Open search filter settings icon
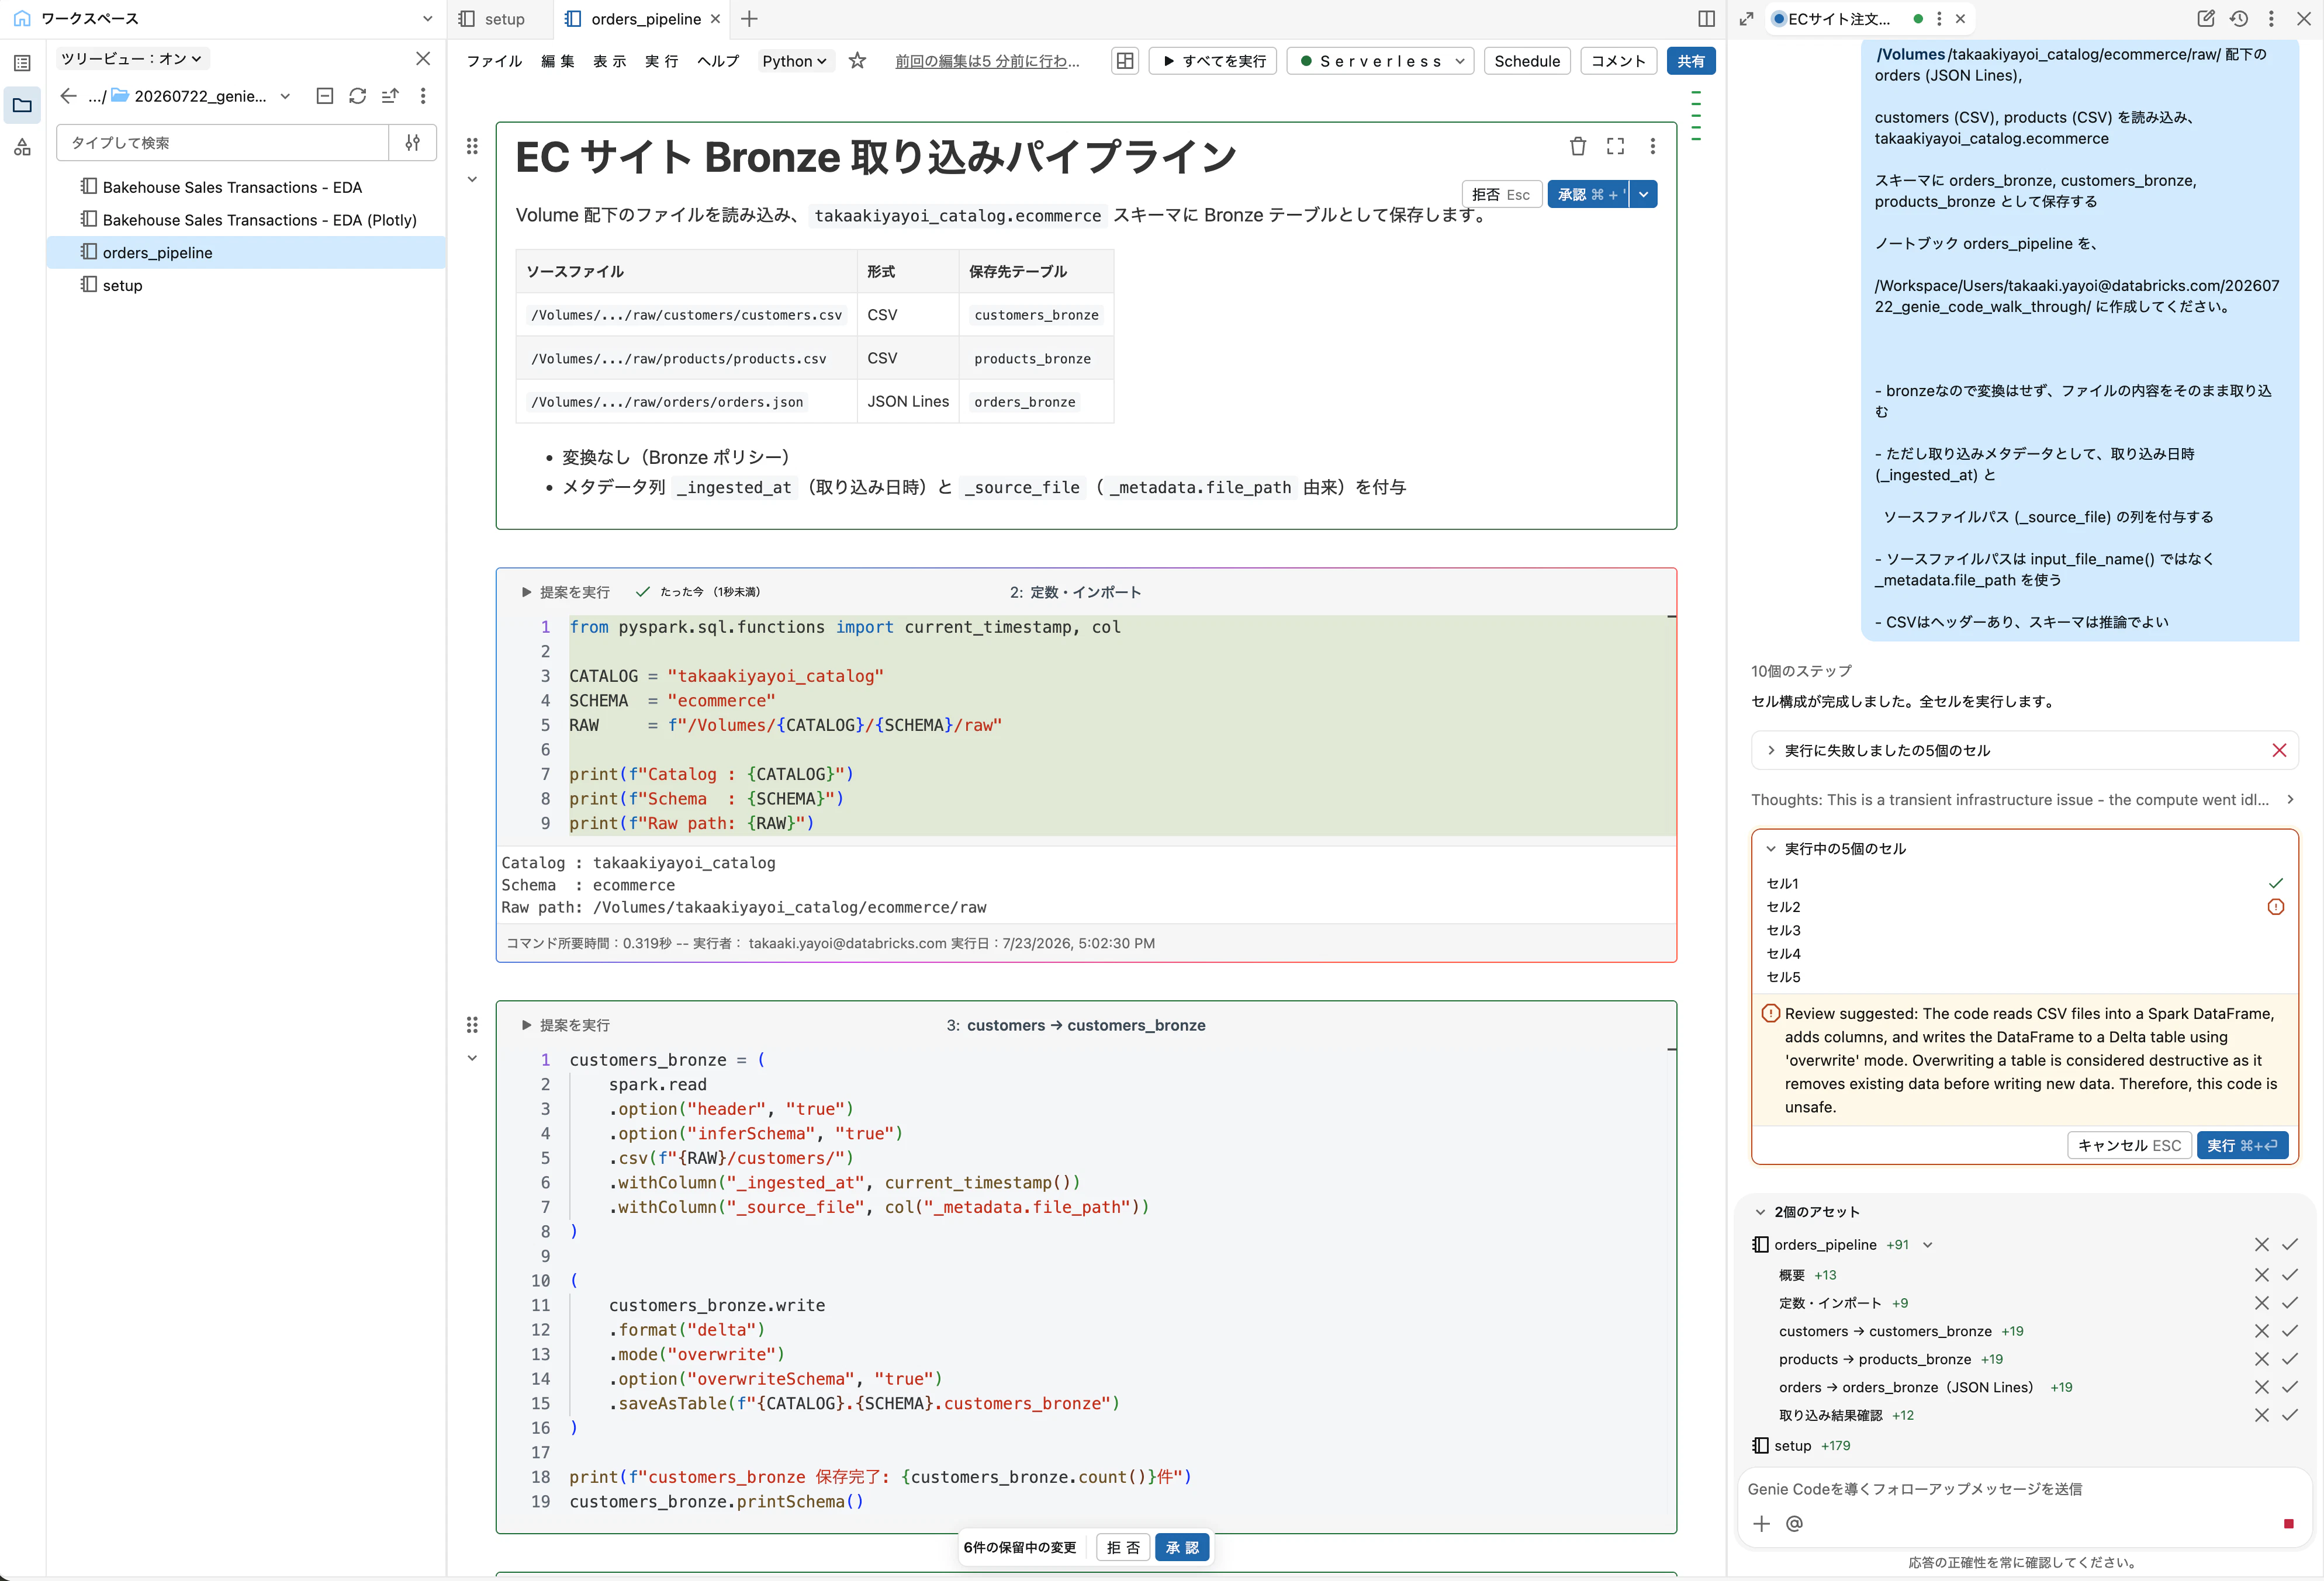This screenshot has width=2324, height=1581. 412,143
